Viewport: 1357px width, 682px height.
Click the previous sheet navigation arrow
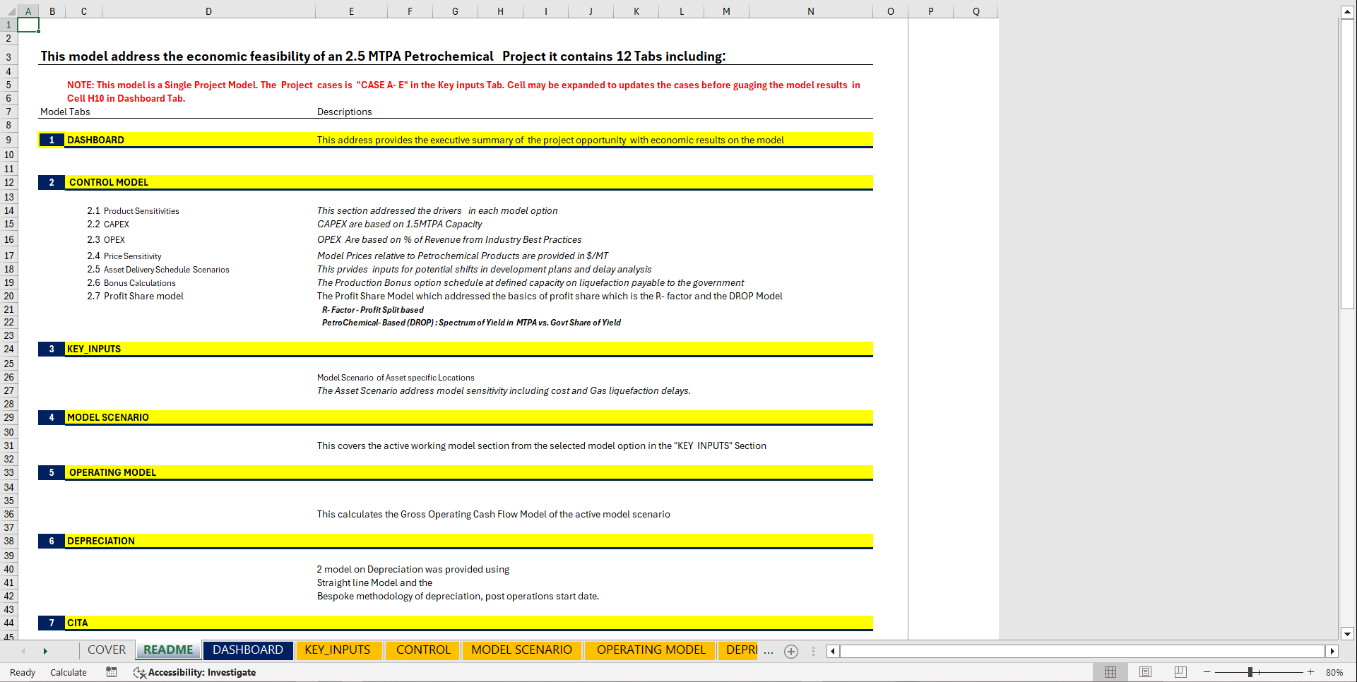point(24,650)
